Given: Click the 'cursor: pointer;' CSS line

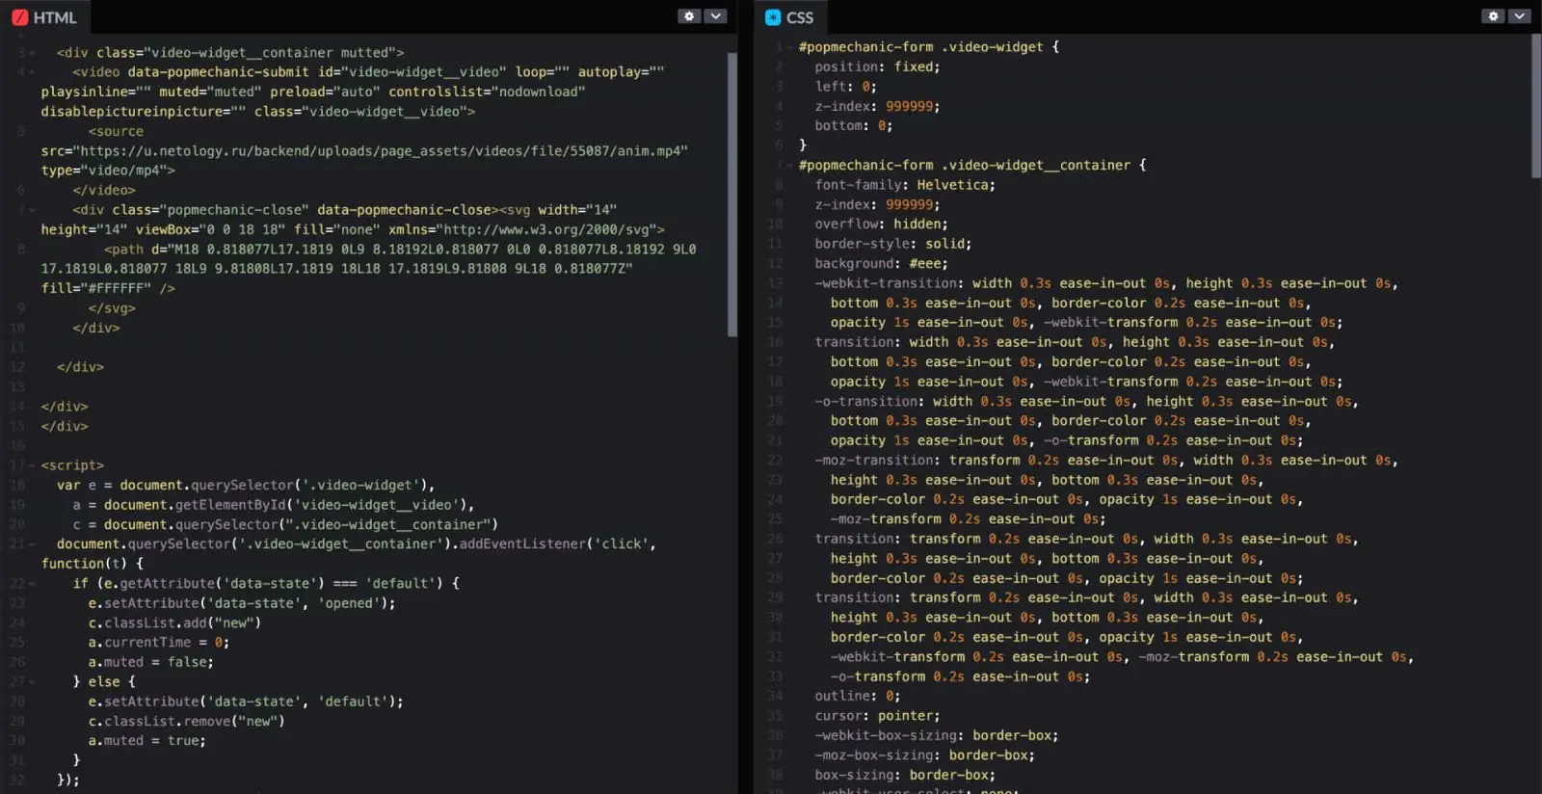Looking at the screenshot, I should [877, 716].
